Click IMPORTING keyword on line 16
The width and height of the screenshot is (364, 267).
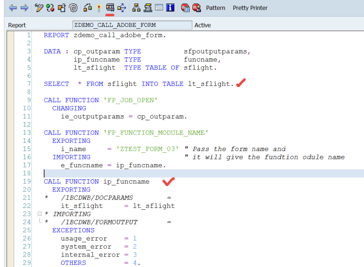tap(71, 157)
